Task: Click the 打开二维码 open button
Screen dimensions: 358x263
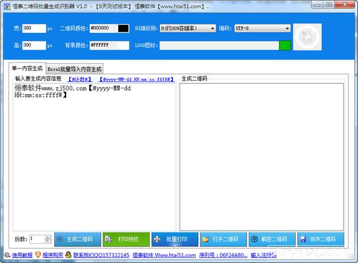Action: [224, 239]
